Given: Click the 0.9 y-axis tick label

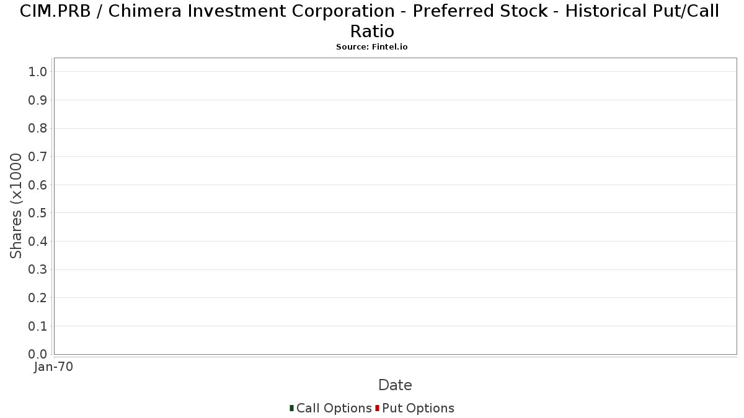Looking at the screenshot, I should (x=38, y=100).
